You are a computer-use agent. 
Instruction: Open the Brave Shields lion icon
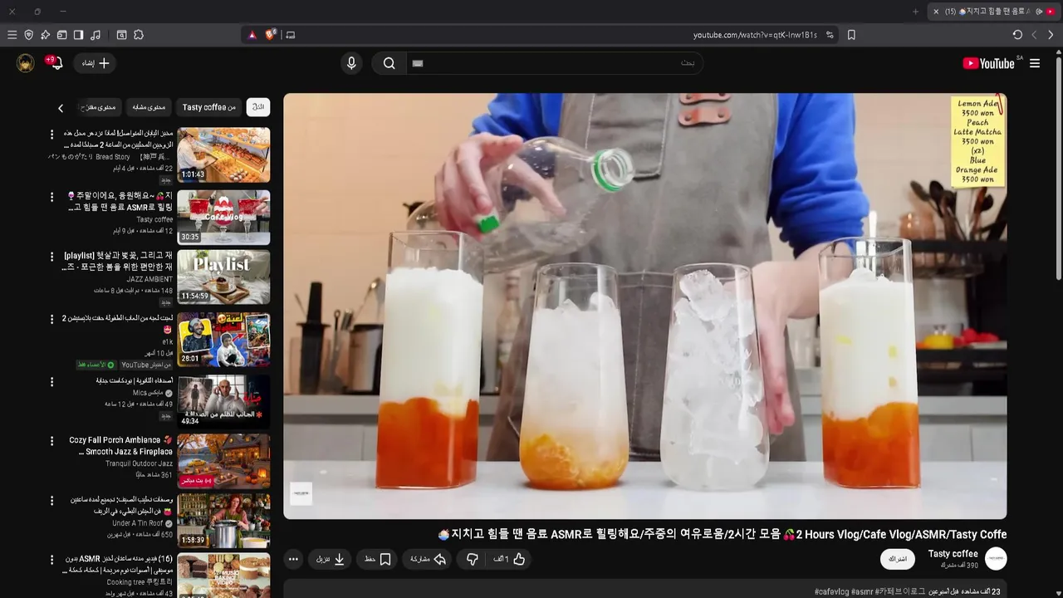tap(271, 35)
